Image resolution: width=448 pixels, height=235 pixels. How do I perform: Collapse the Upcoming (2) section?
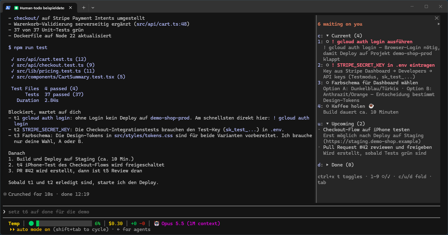[x=328, y=124]
